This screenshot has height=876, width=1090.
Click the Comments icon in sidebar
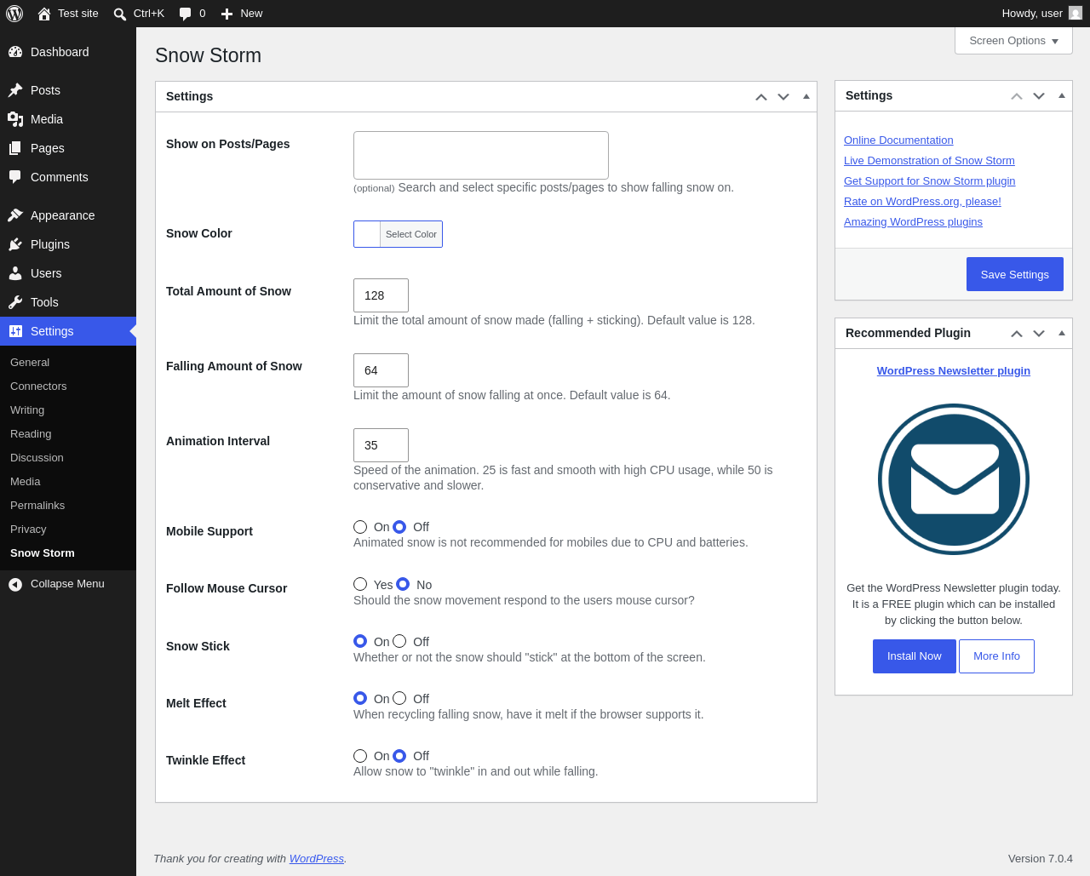click(x=15, y=177)
